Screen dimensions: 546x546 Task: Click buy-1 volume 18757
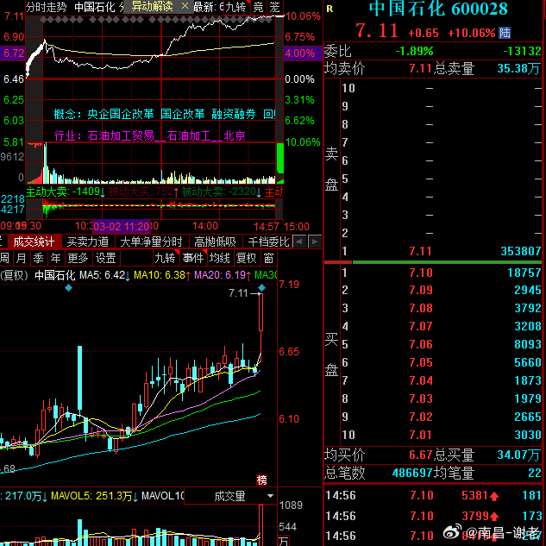(524, 273)
